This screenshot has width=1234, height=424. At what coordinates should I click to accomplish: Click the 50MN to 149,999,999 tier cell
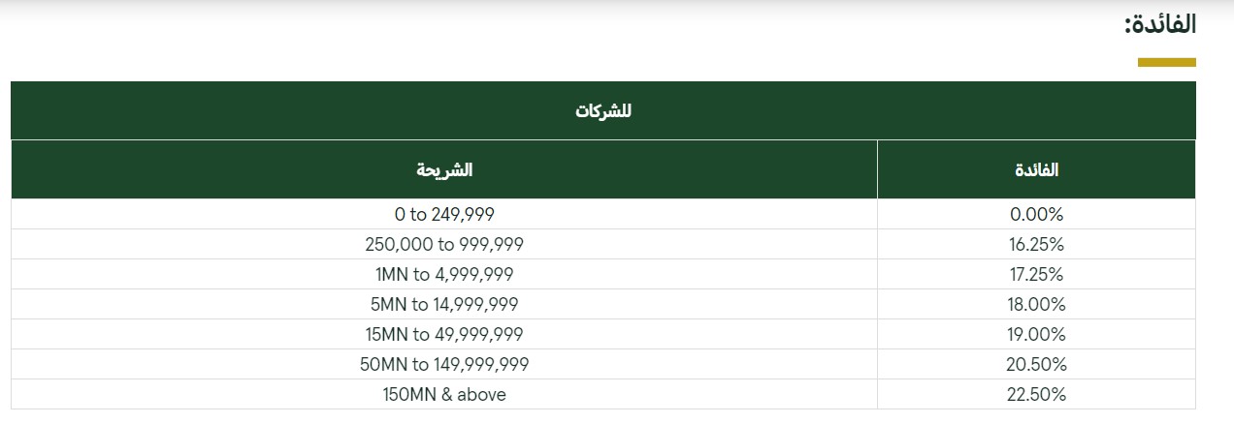coord(444,364)
